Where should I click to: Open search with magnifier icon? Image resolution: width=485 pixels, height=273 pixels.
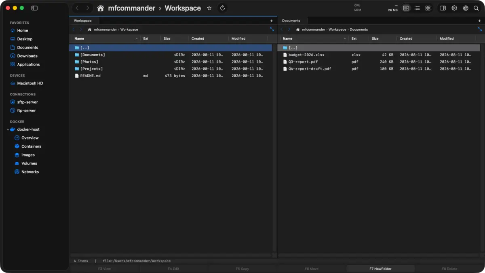[476, 8]
